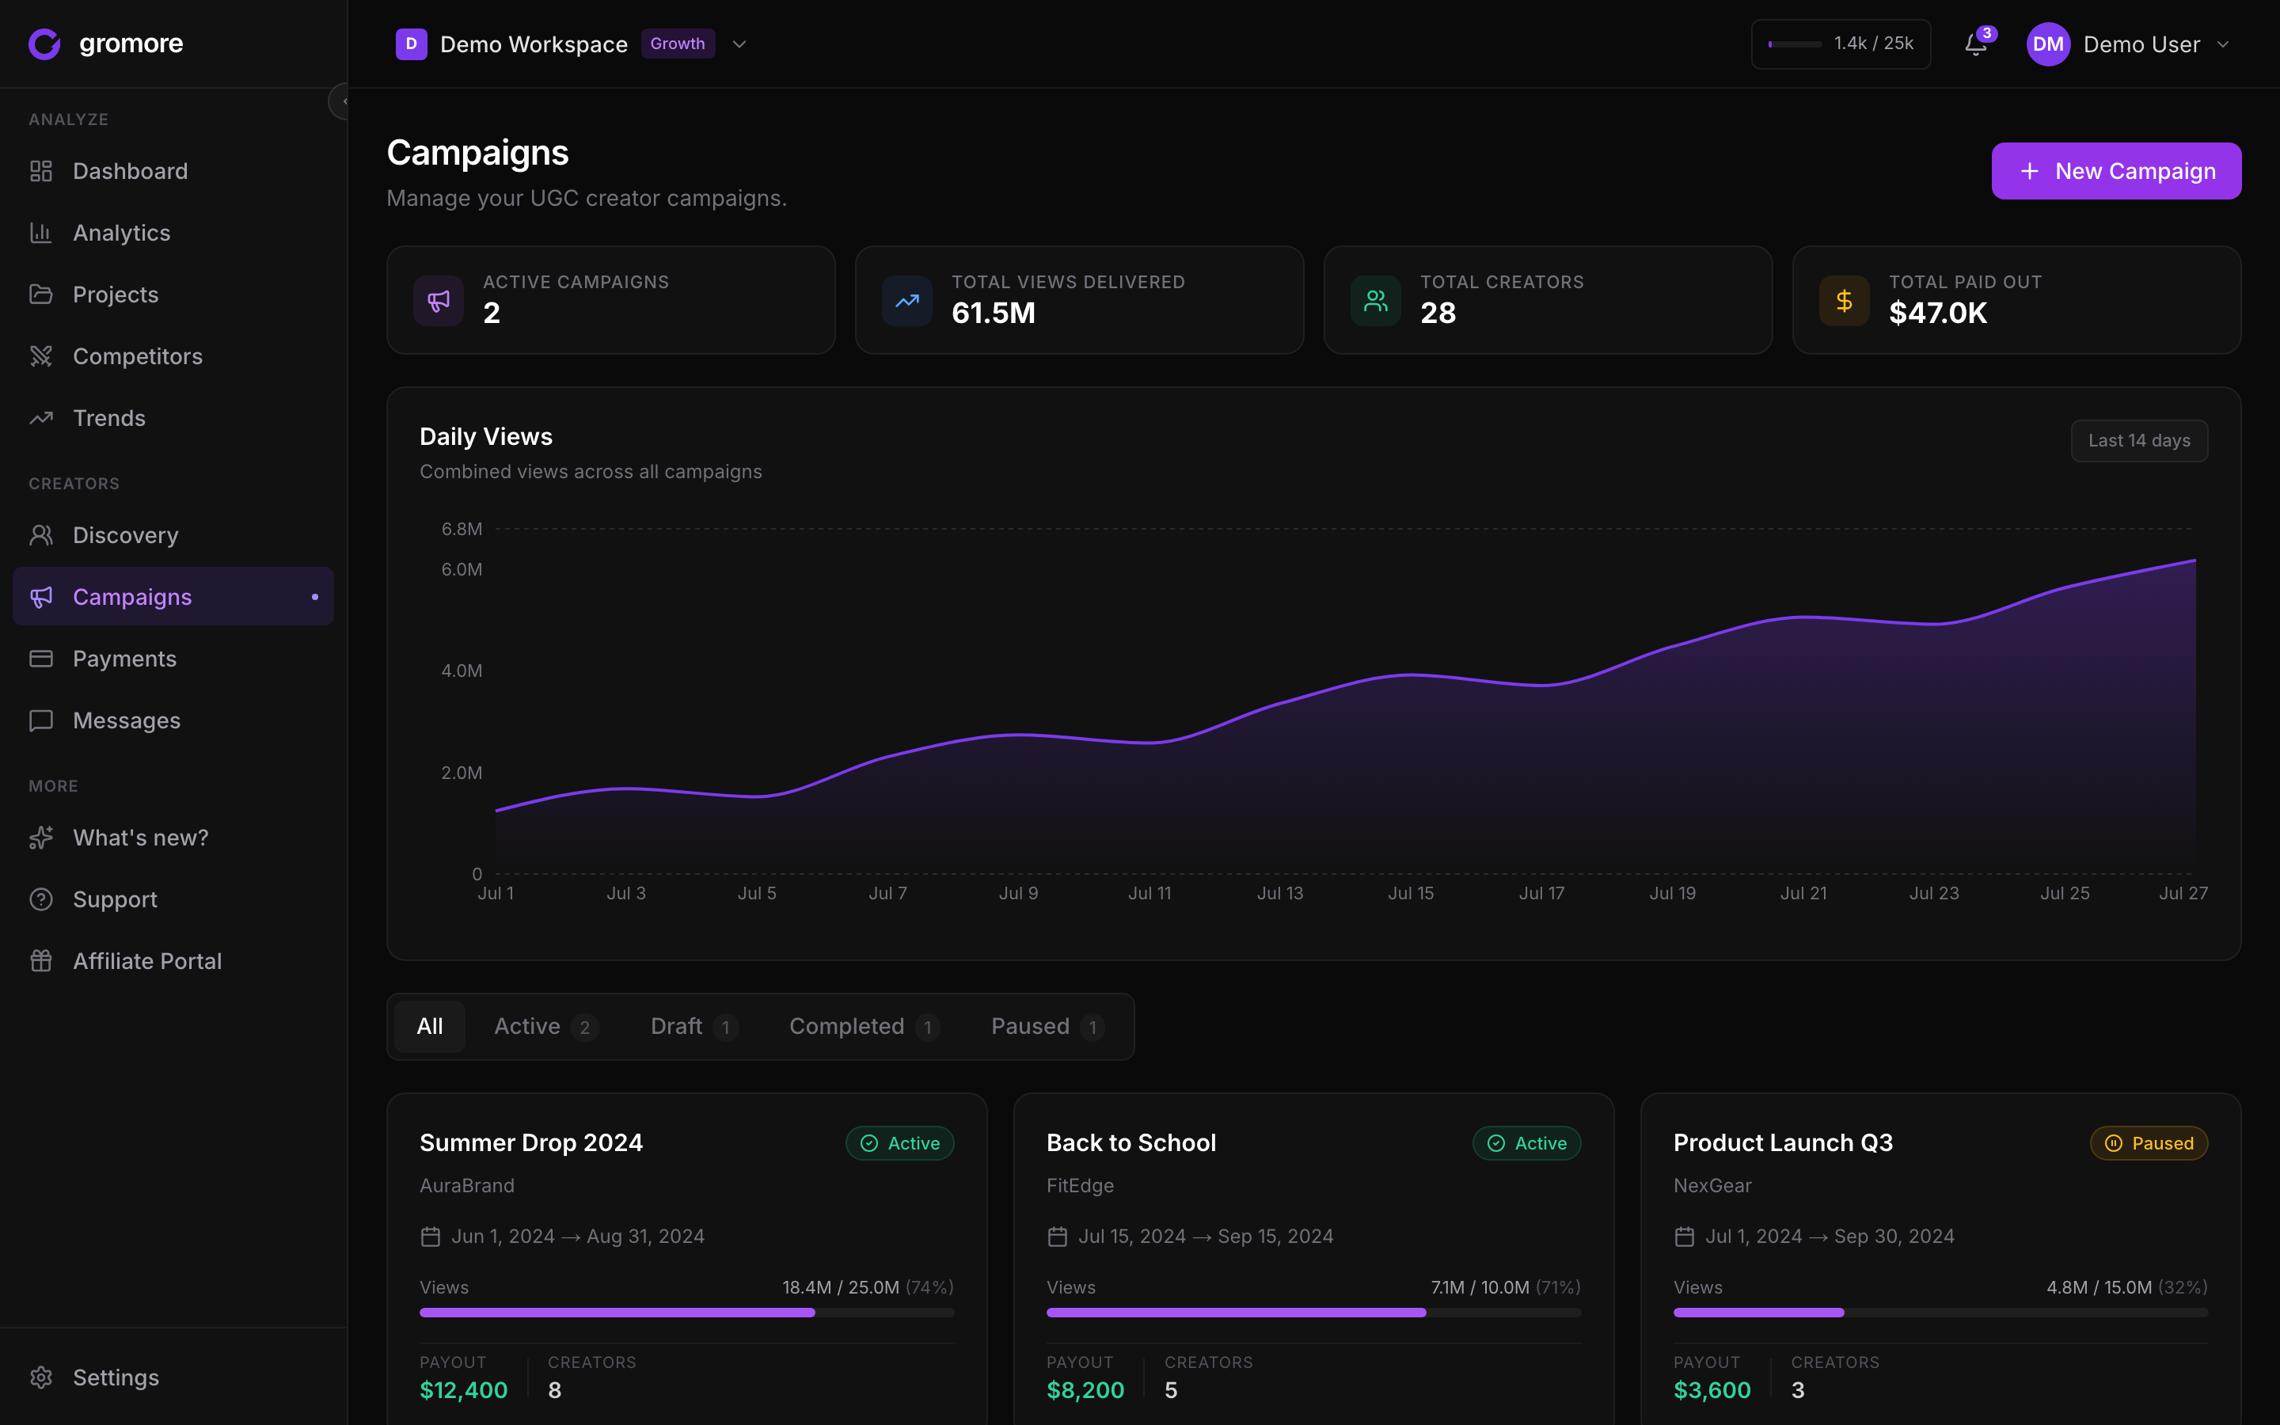2280x1425 pixels.
Task: Open the Demo User account menu chevron
Action: [2224, 44]
